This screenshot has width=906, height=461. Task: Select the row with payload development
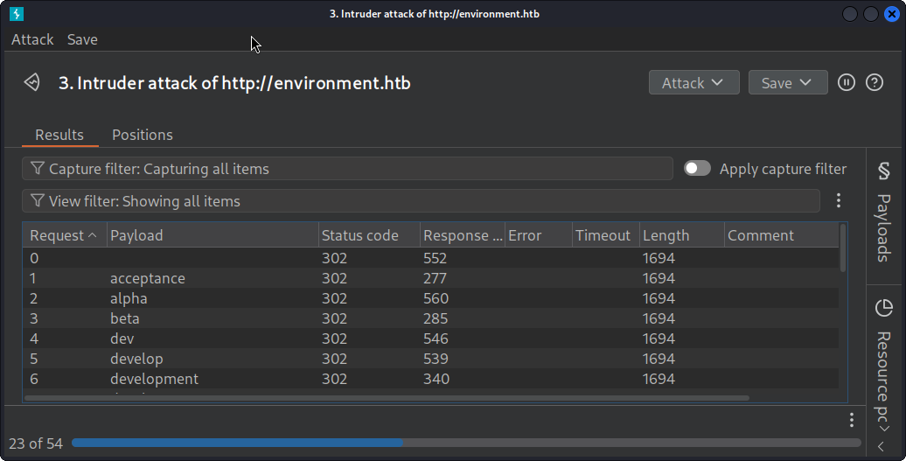tap(431, 379)
